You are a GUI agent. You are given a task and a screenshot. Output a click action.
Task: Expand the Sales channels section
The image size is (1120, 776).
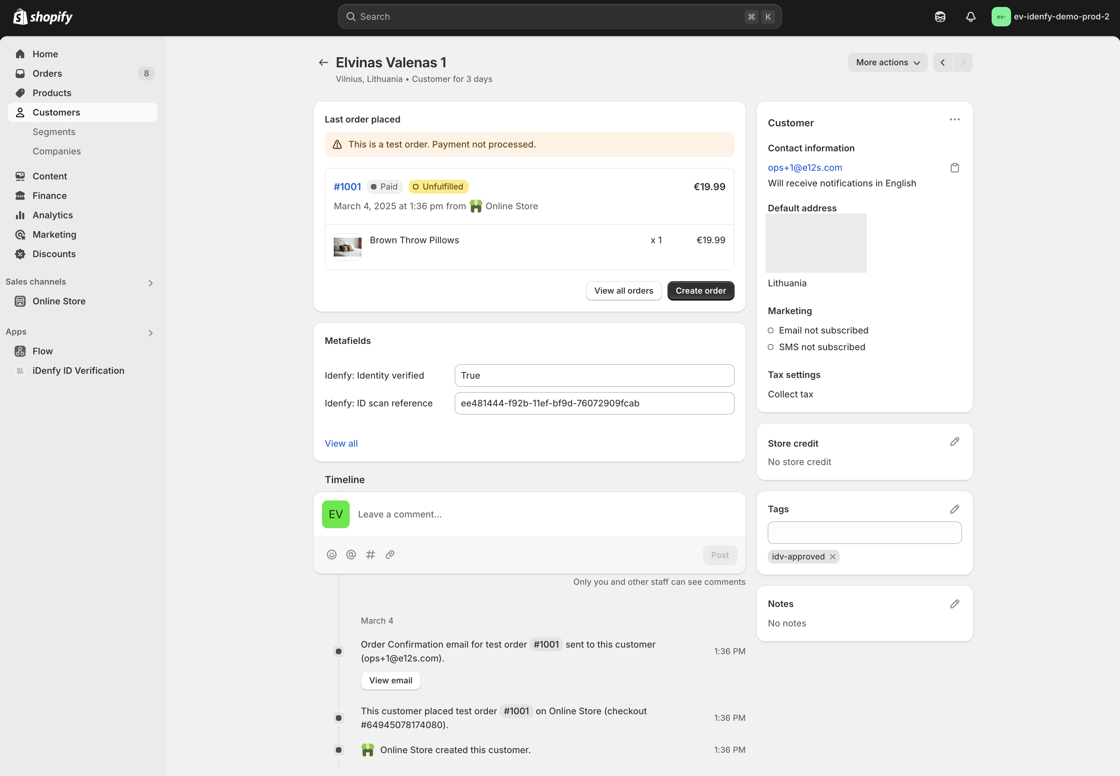[x=150, y=283]
